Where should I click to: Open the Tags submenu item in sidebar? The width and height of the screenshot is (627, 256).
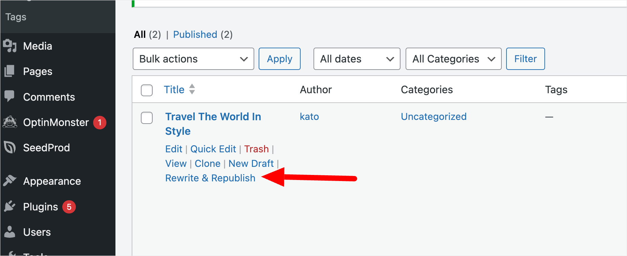point(16,17)
